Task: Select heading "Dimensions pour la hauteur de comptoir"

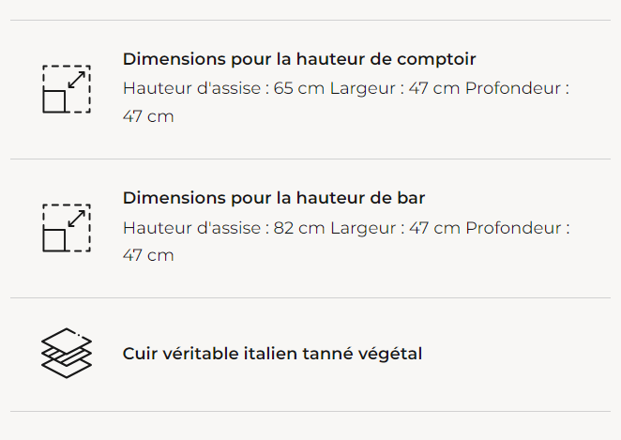Action: (299, 59)
